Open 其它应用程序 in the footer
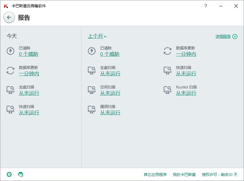 (155, 174)
